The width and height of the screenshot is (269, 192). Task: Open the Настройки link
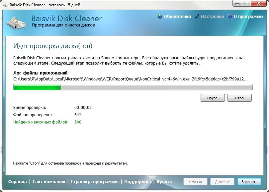[213, 17]
